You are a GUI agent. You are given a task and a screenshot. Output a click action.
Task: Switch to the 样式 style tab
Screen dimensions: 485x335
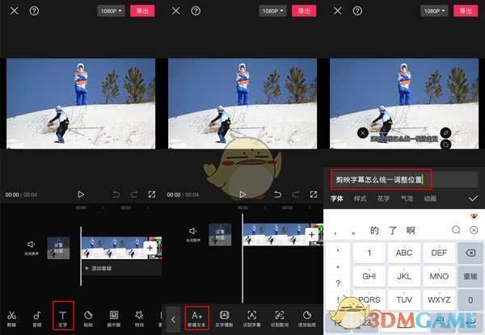[360, 198]
